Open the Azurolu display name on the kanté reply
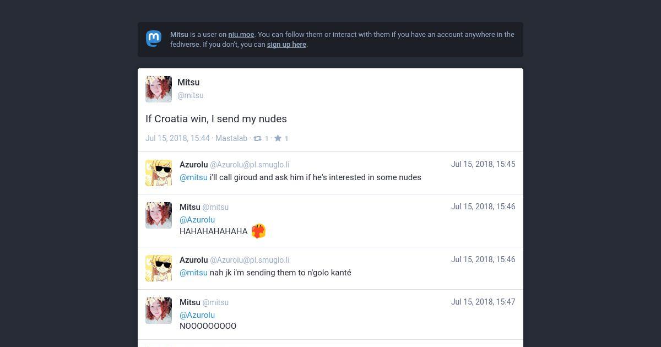Viewport: 661px width, 347px height. pos(193,260)
